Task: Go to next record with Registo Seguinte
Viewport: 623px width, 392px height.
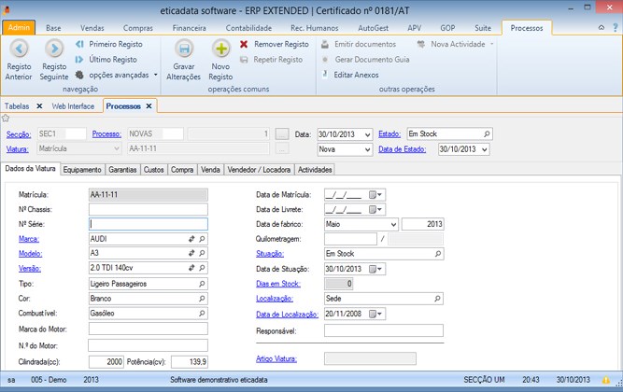Action: (54, 48)
